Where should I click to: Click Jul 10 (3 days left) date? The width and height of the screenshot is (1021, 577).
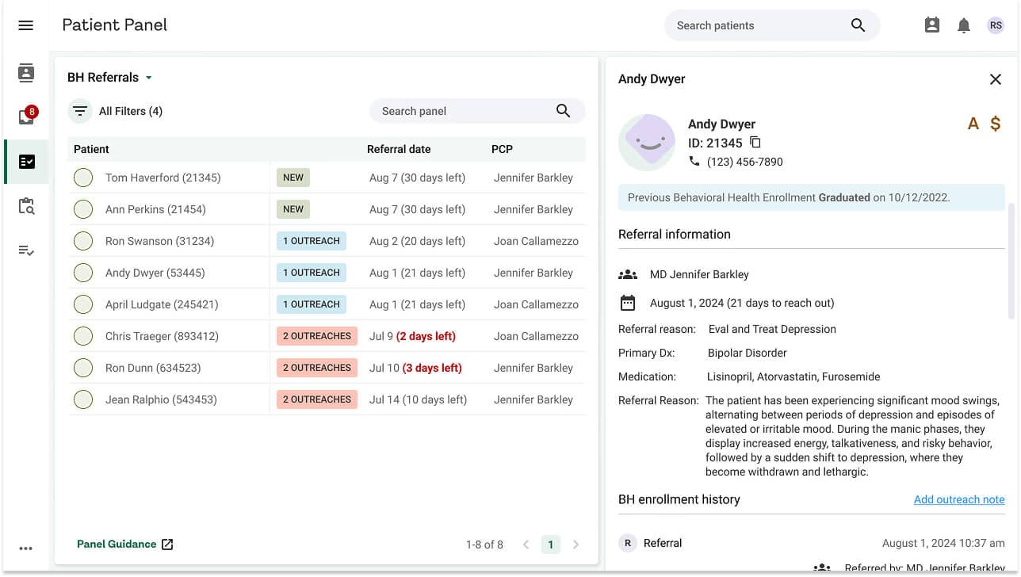[415, 368]
